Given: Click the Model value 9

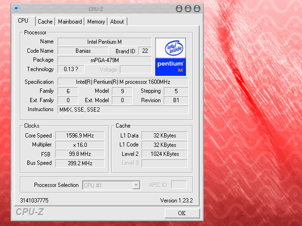Looking at the screenshot, I should 122,91.
